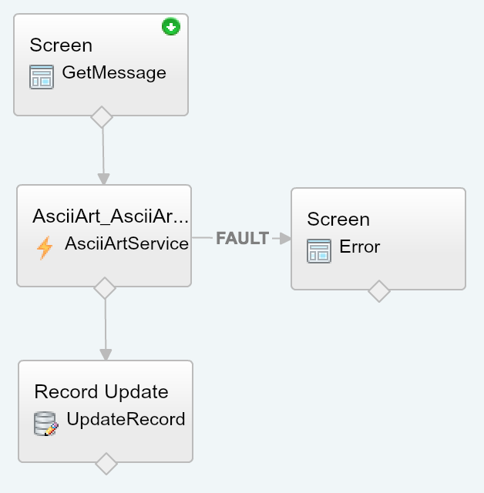Click the connector diamond below GetMessage node
Viewport: 484px width, 493px height.
(x=102, y=117)
